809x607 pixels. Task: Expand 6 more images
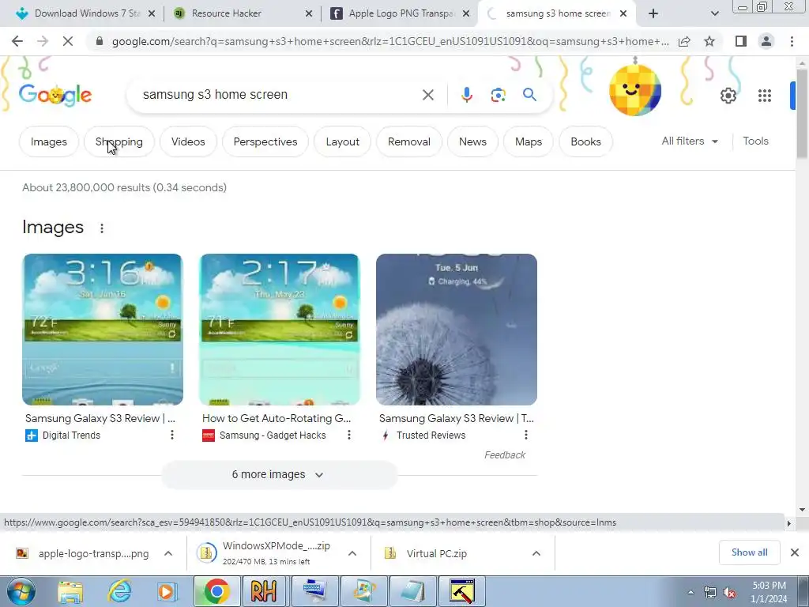(x=279, y=474)
